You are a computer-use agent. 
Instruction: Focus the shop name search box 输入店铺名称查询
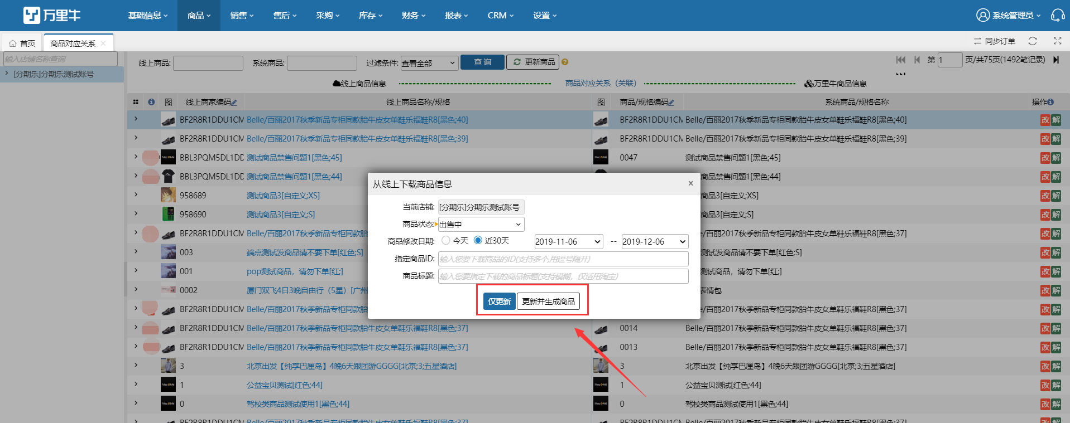tap(60, 59)
